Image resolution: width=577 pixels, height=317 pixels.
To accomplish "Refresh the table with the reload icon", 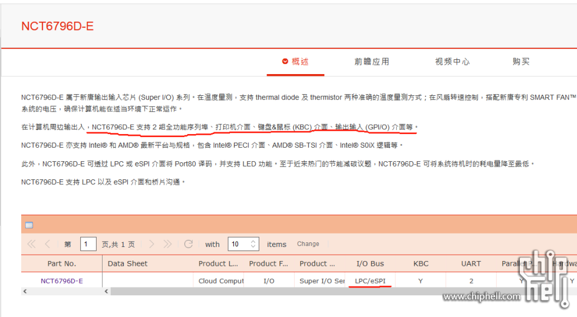I will pyautogui.click(x=189, y=244).
